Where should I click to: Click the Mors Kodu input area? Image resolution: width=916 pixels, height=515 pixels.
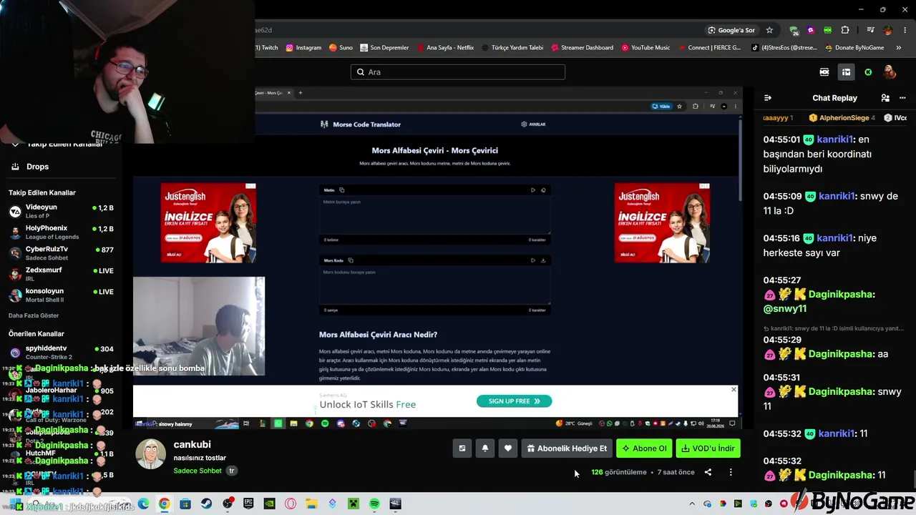[434, 285]
